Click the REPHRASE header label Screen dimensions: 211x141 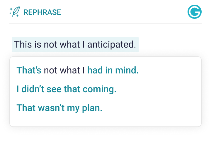42,12
